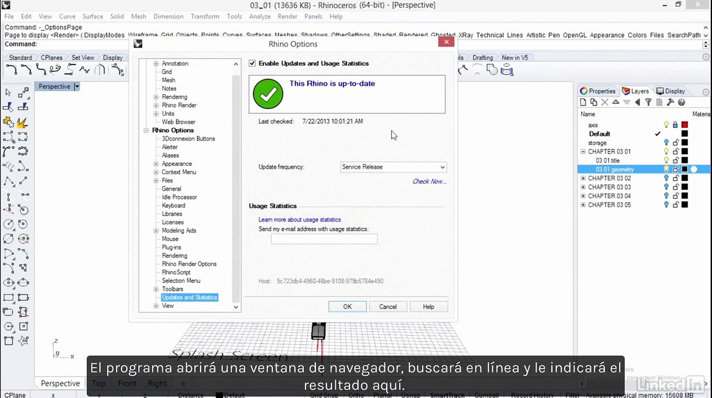Toggle lock on the storage layer

[675, 143]
